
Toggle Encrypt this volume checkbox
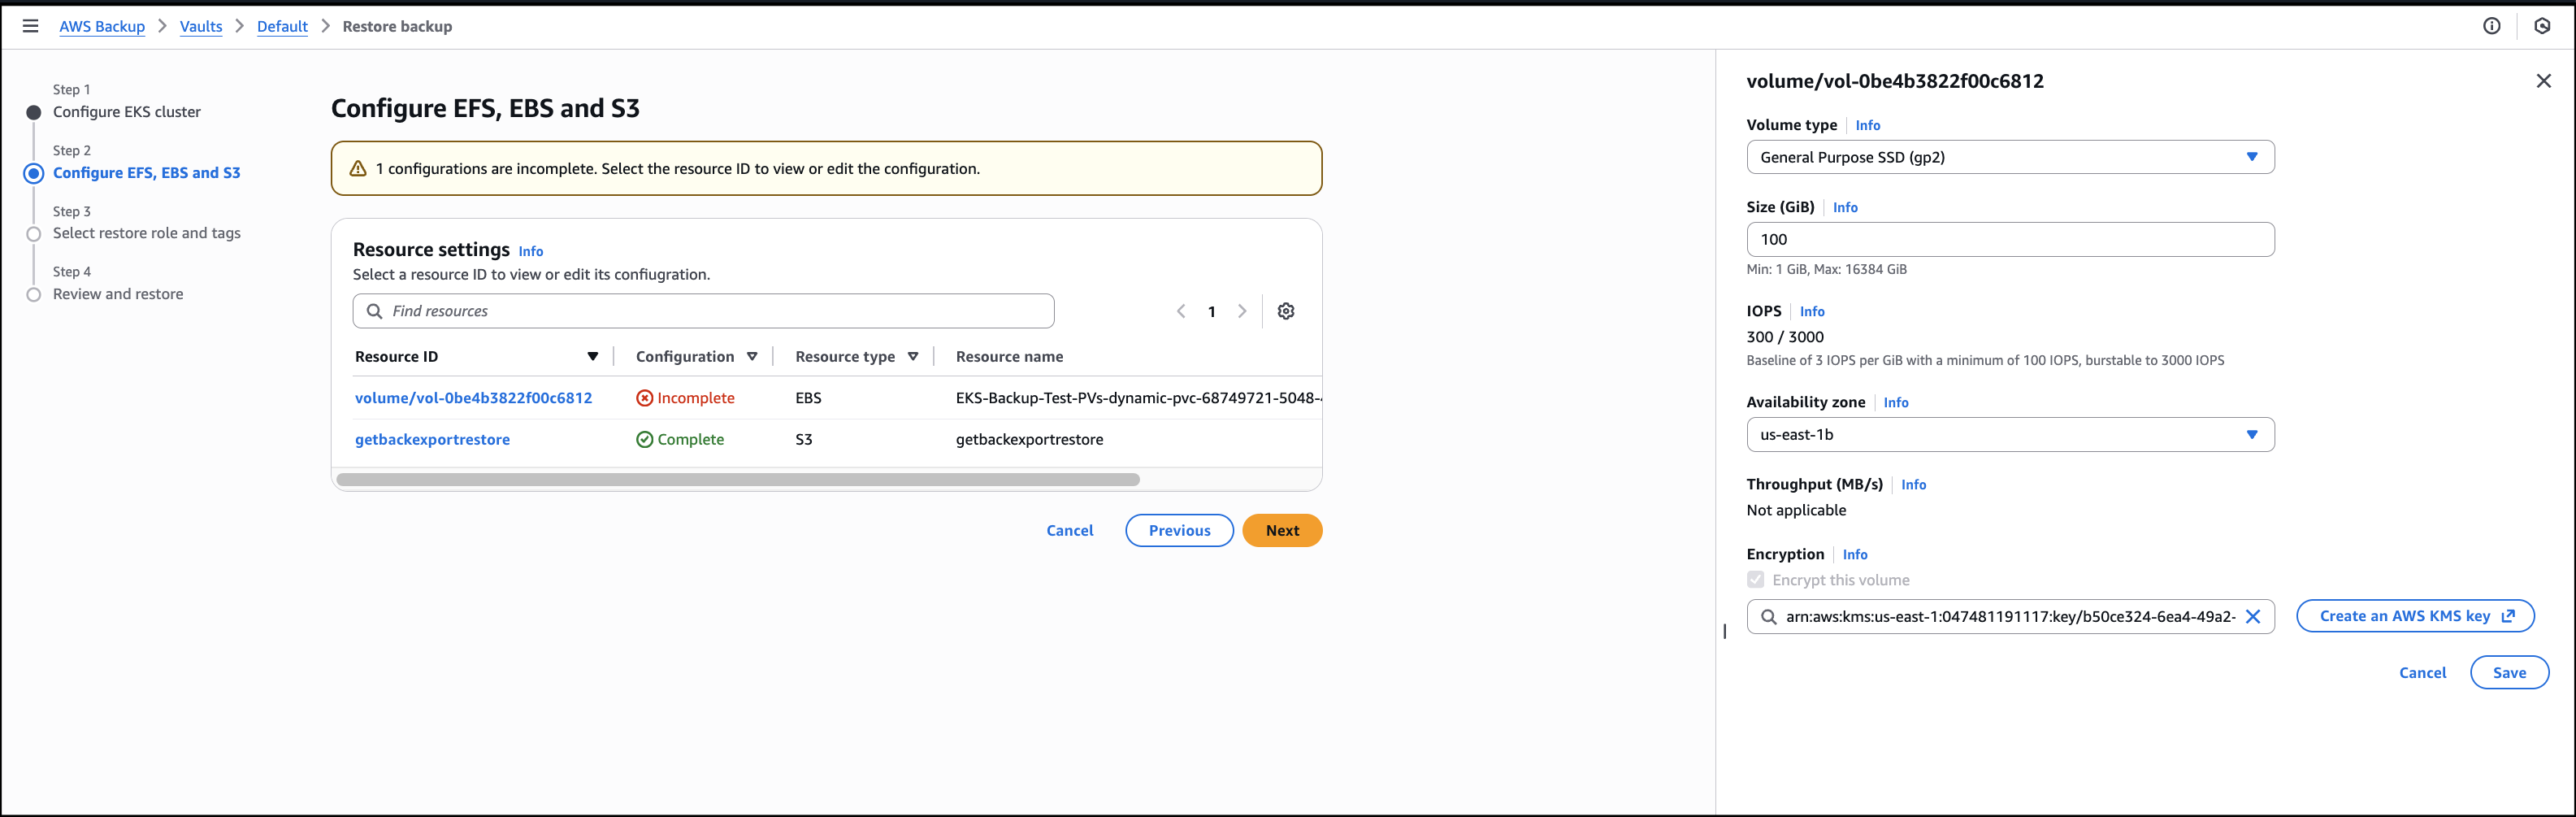(1755, 580)
